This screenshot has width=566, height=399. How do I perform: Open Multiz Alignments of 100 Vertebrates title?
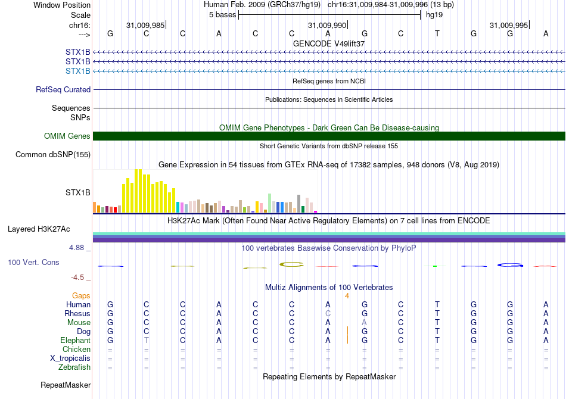(x=329, y=288)
